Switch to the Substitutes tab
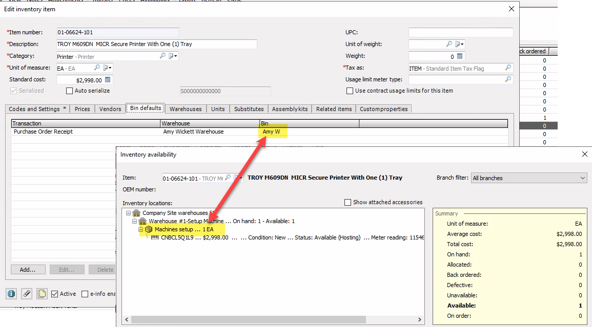This screenshot has width=592, height=327. (249, 109)
